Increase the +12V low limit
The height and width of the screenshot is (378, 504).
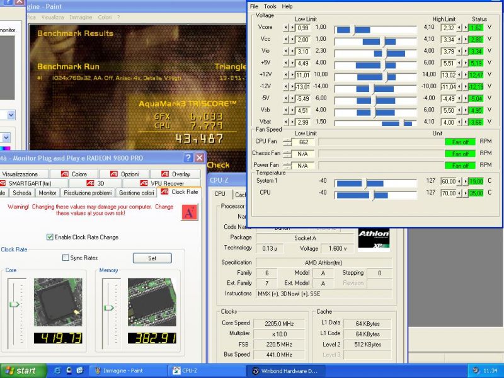tap(292, 75)
